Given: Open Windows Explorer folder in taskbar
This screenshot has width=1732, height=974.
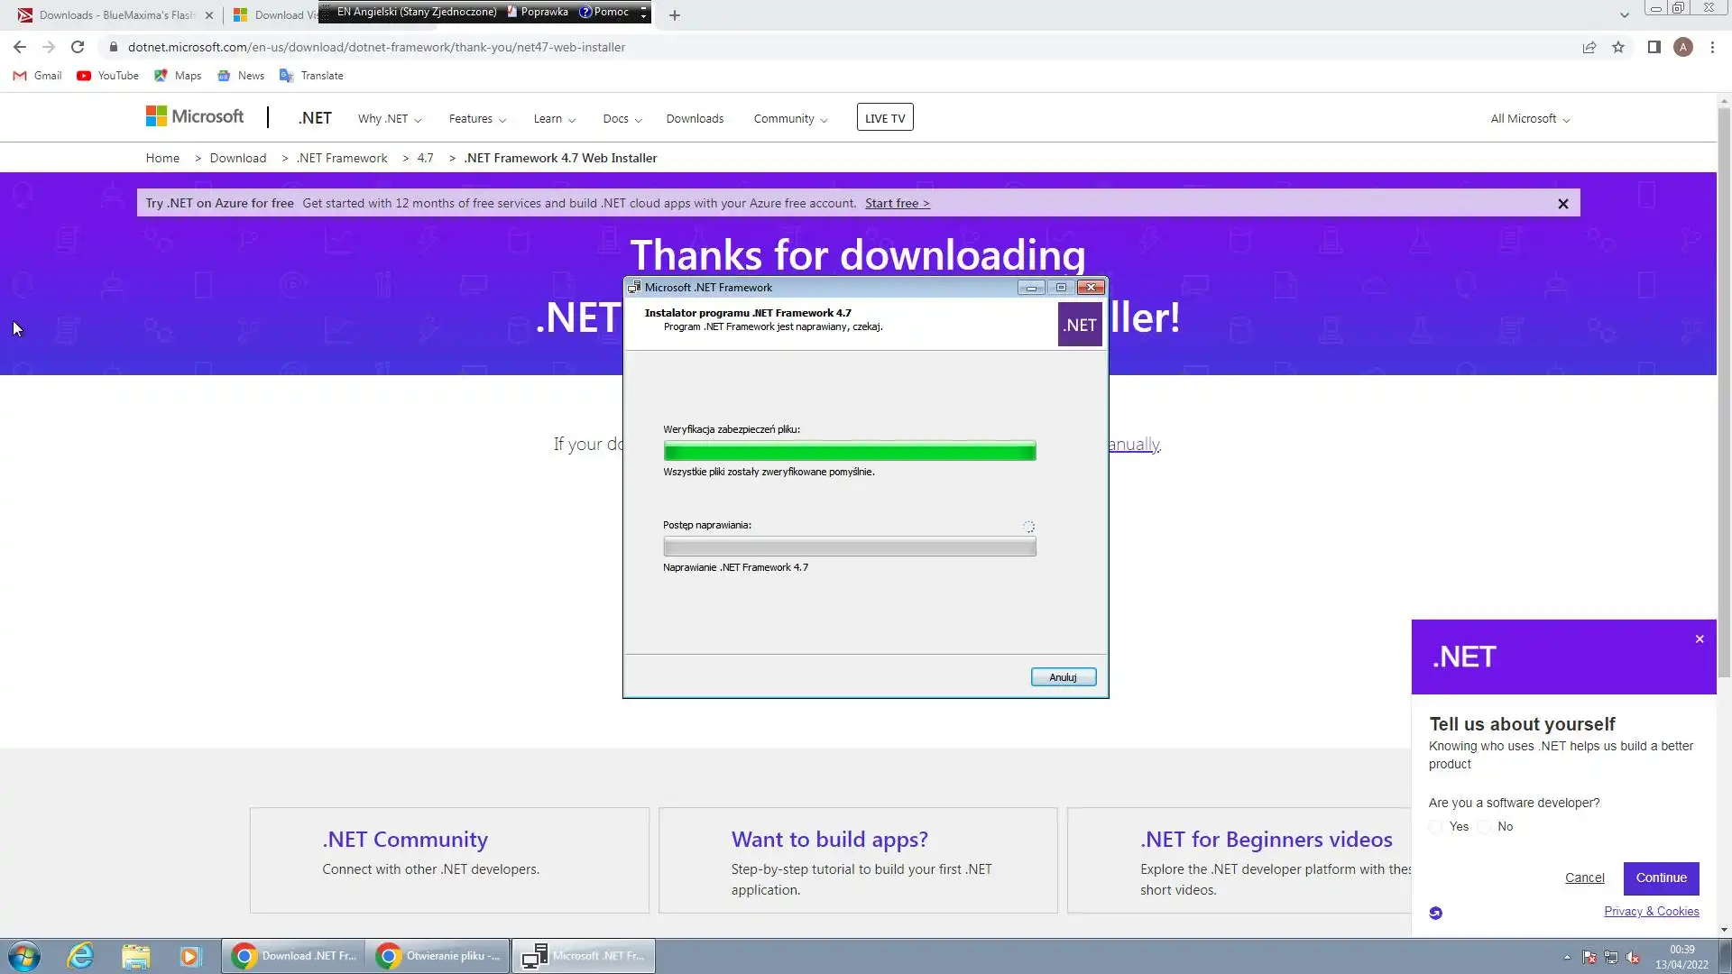Looking at the screenshot, I should click(135, 956).
